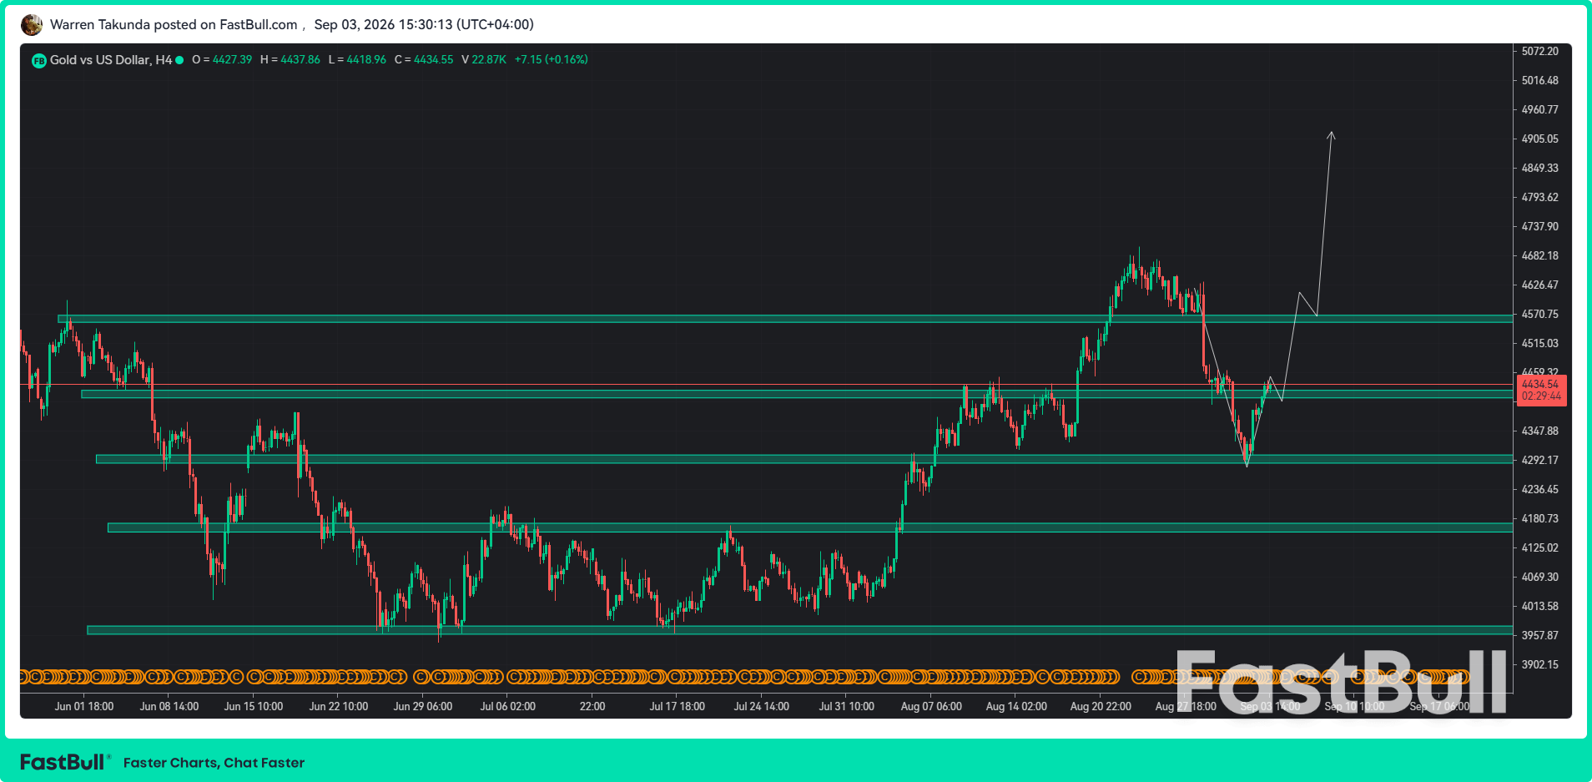Viewport: 1592px width, 782px height.
Task: Click price axis label 4570.75
Action: point(1540,315)
